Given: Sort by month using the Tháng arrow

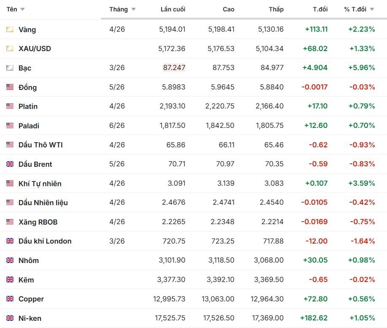Looking at the screenshot, I should click(133, 9).
